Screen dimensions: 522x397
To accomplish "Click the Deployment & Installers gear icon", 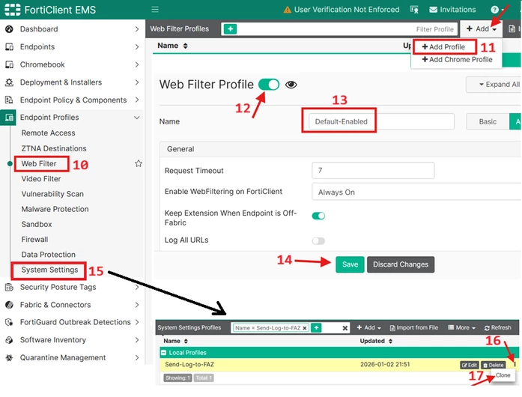I will [x=9, y=82].
